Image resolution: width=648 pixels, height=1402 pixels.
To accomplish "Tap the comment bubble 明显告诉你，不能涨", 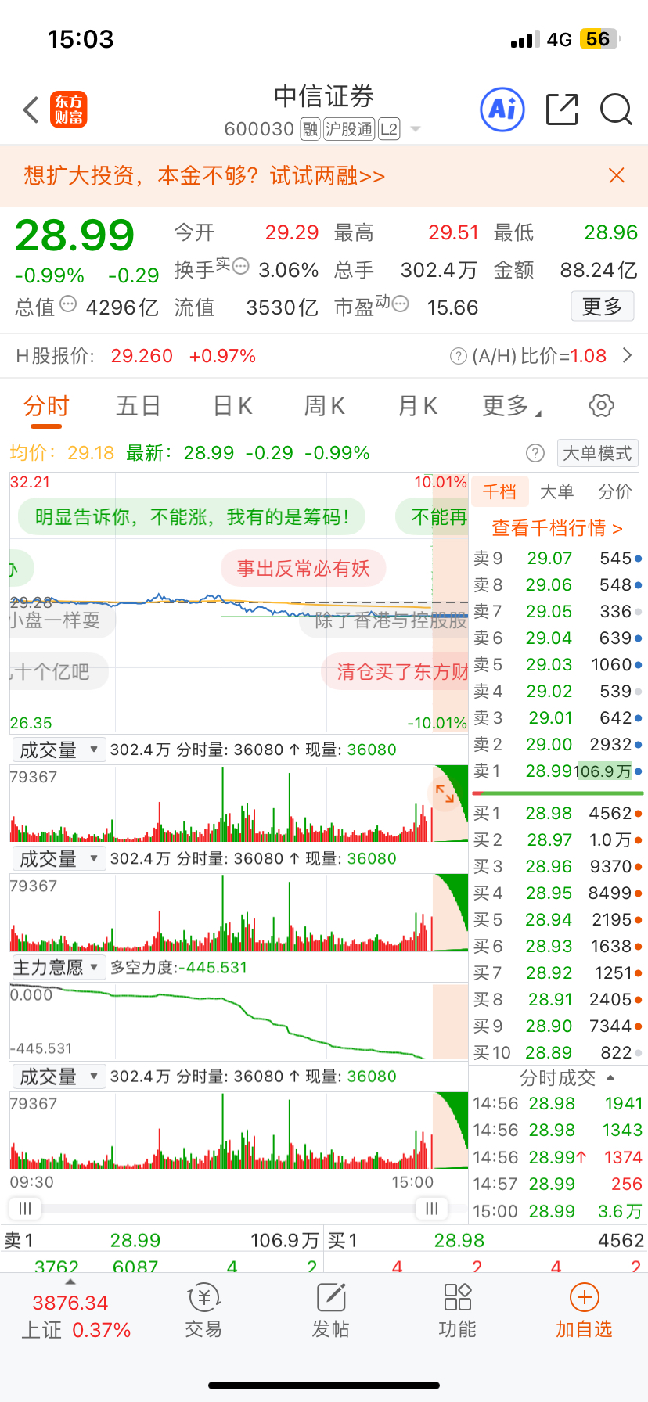I will click(x=192, y=516).
